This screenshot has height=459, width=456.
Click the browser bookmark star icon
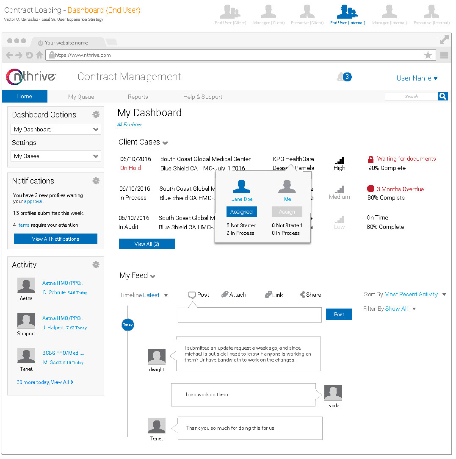tap(428, 55)
